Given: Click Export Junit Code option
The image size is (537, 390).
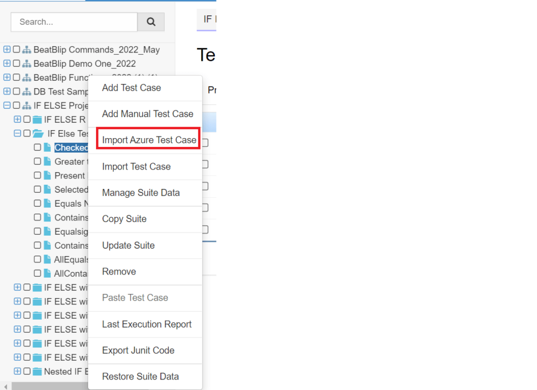Looking at the screenshot, I should pyautogui.click(x=138, y=350).
